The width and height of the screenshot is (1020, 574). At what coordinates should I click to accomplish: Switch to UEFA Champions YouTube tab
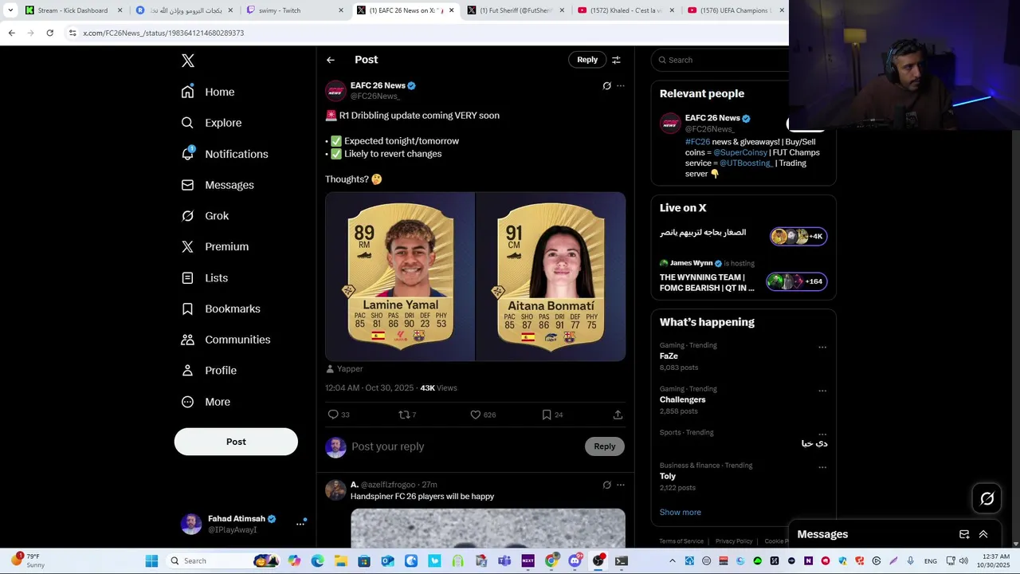pos(736,10)
